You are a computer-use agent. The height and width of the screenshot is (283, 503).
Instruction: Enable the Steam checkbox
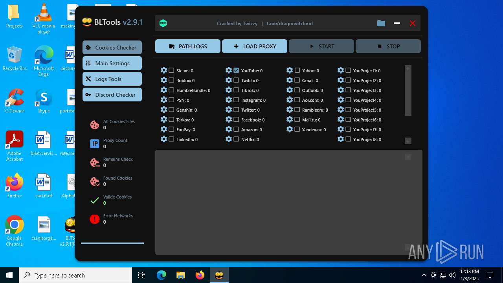(x=171, y=70)
